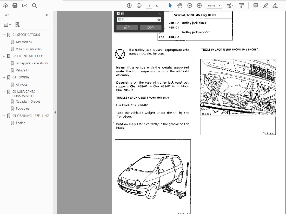Zoom out with the minus icon

pyautogui.click(x=190, y=6)
